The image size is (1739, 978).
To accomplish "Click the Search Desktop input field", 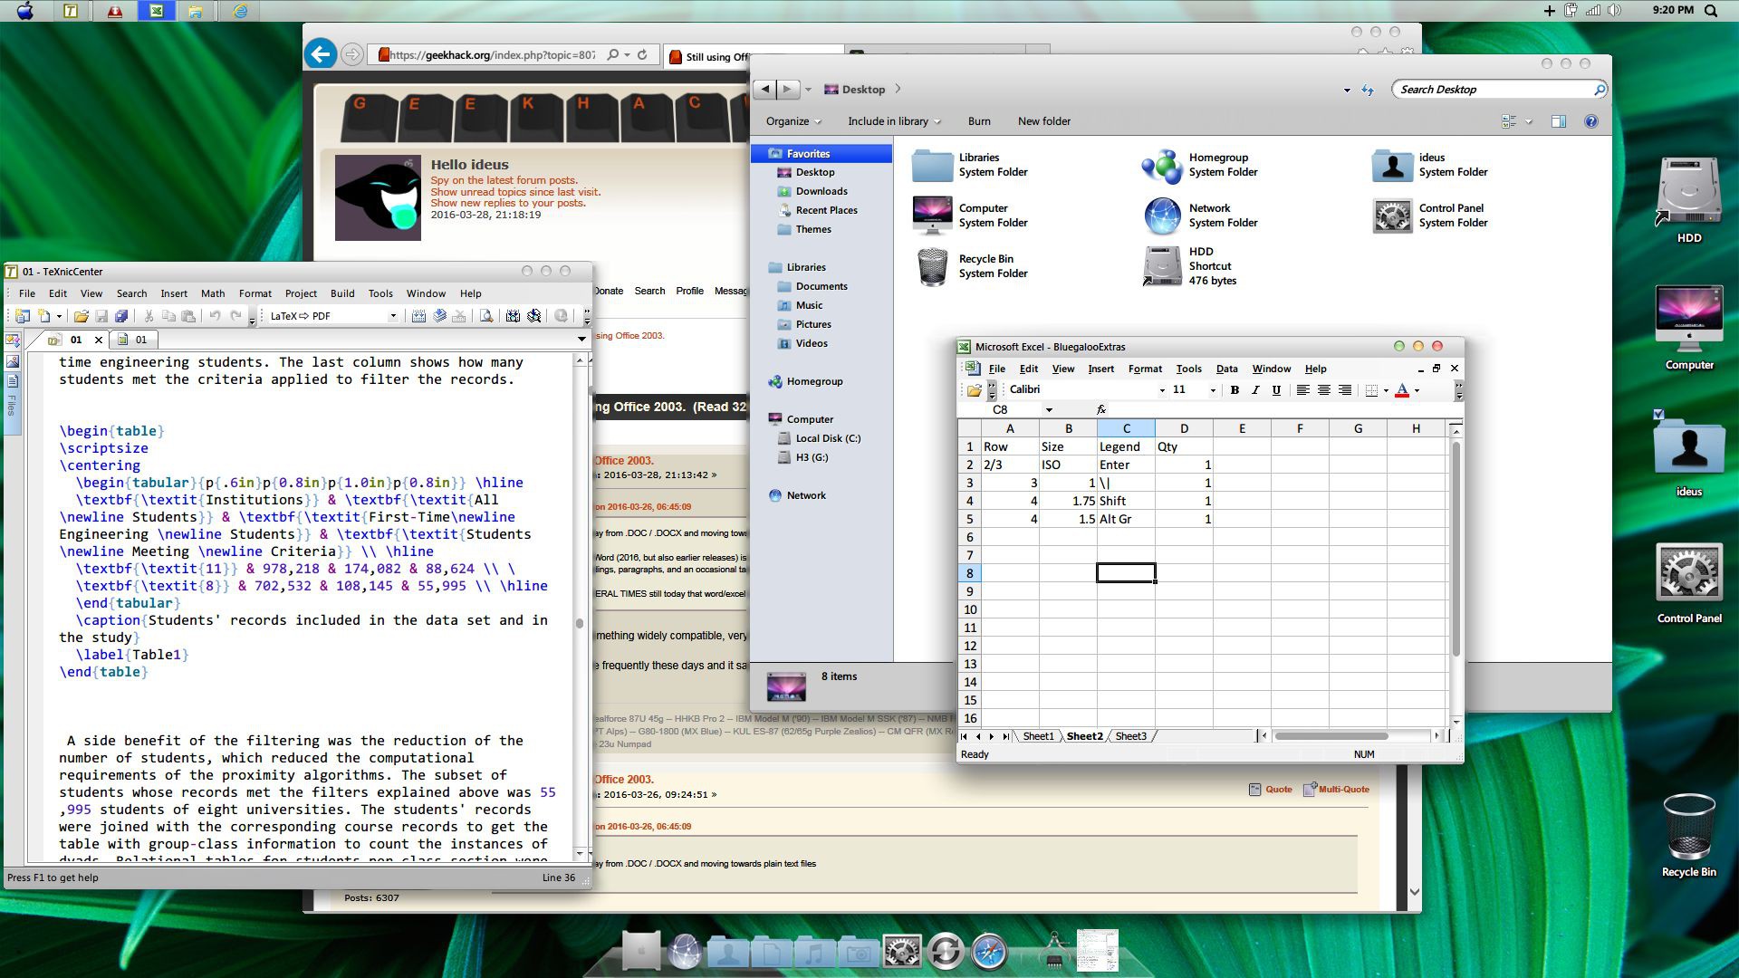I will tap(1493, 90).
